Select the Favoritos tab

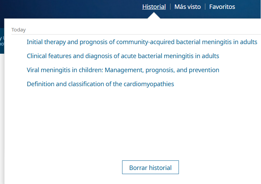click(222, 7)
